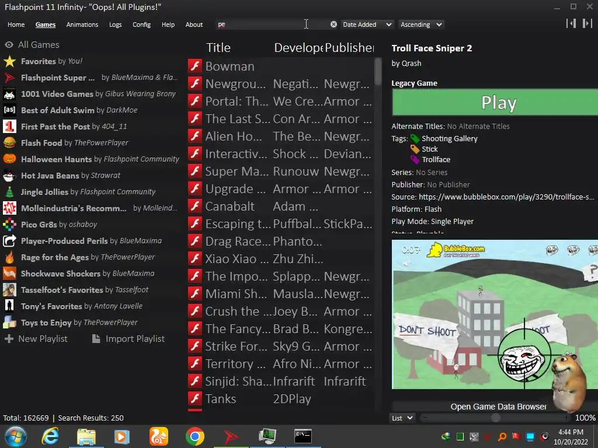The width and height of the screenshot is (598, 448).
Task: Open the Favorites playlist star icon
Action: [x=9, y=61]
